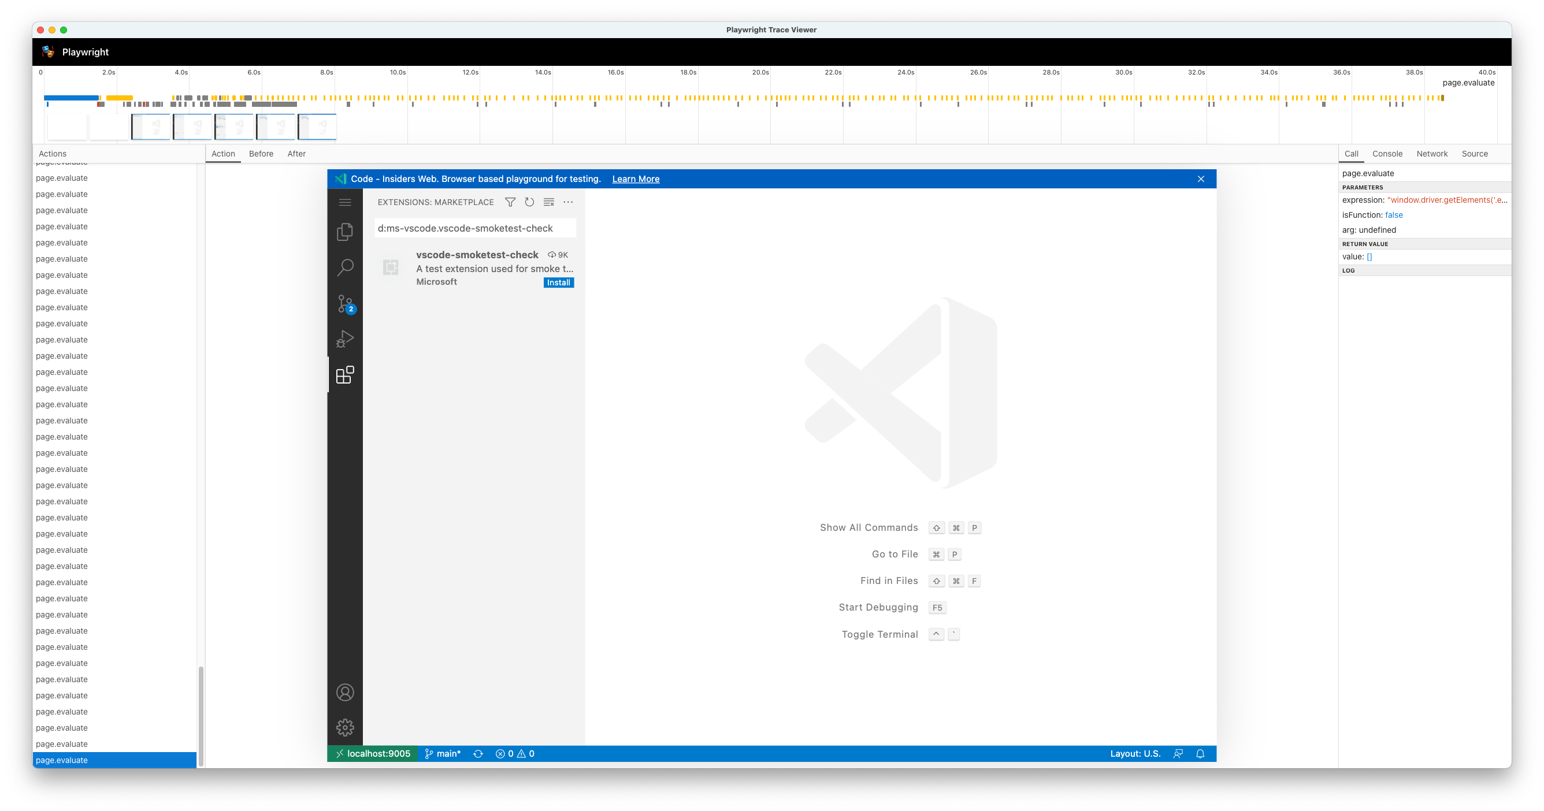1544x811 pixels.
Task: Focus the extensions marketplace search box
Action: (476, 228)
